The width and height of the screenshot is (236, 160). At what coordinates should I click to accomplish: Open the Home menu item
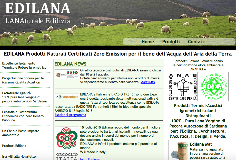148,42
